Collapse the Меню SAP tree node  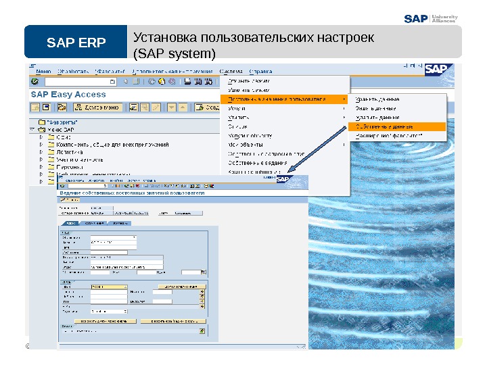click(32, 129)
